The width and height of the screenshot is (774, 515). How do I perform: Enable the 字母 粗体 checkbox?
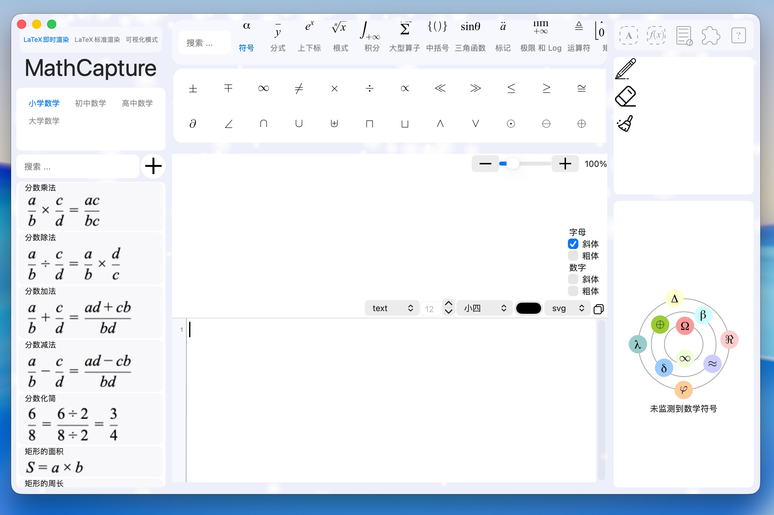coord(573,256)
